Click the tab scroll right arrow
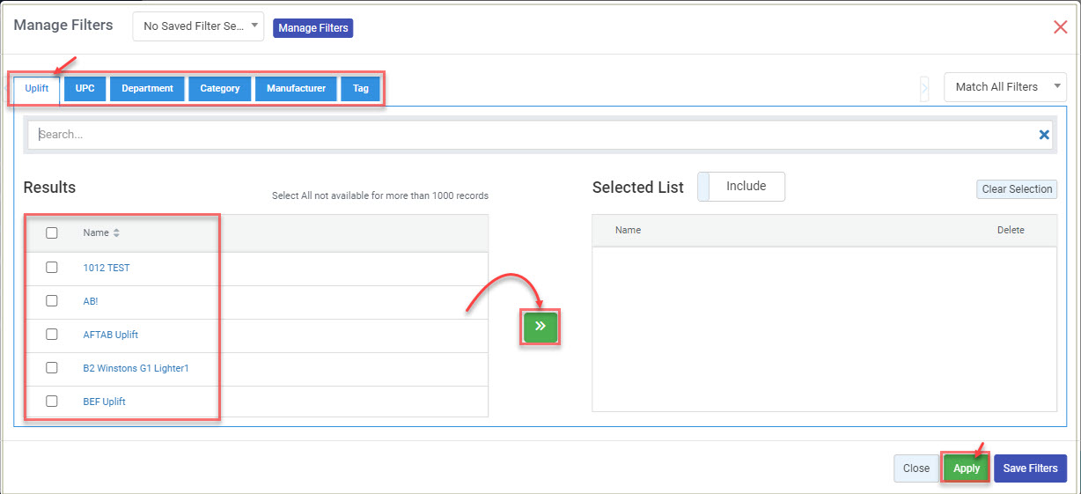The height and width of the screenshot is (494, 1081). pyautogui.click(x=924, y=87)
